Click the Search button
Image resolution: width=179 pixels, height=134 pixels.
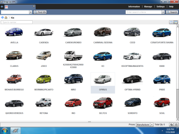point(172,12)
